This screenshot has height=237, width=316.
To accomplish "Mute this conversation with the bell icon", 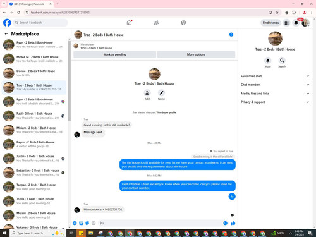I will (x=268, y=61).
